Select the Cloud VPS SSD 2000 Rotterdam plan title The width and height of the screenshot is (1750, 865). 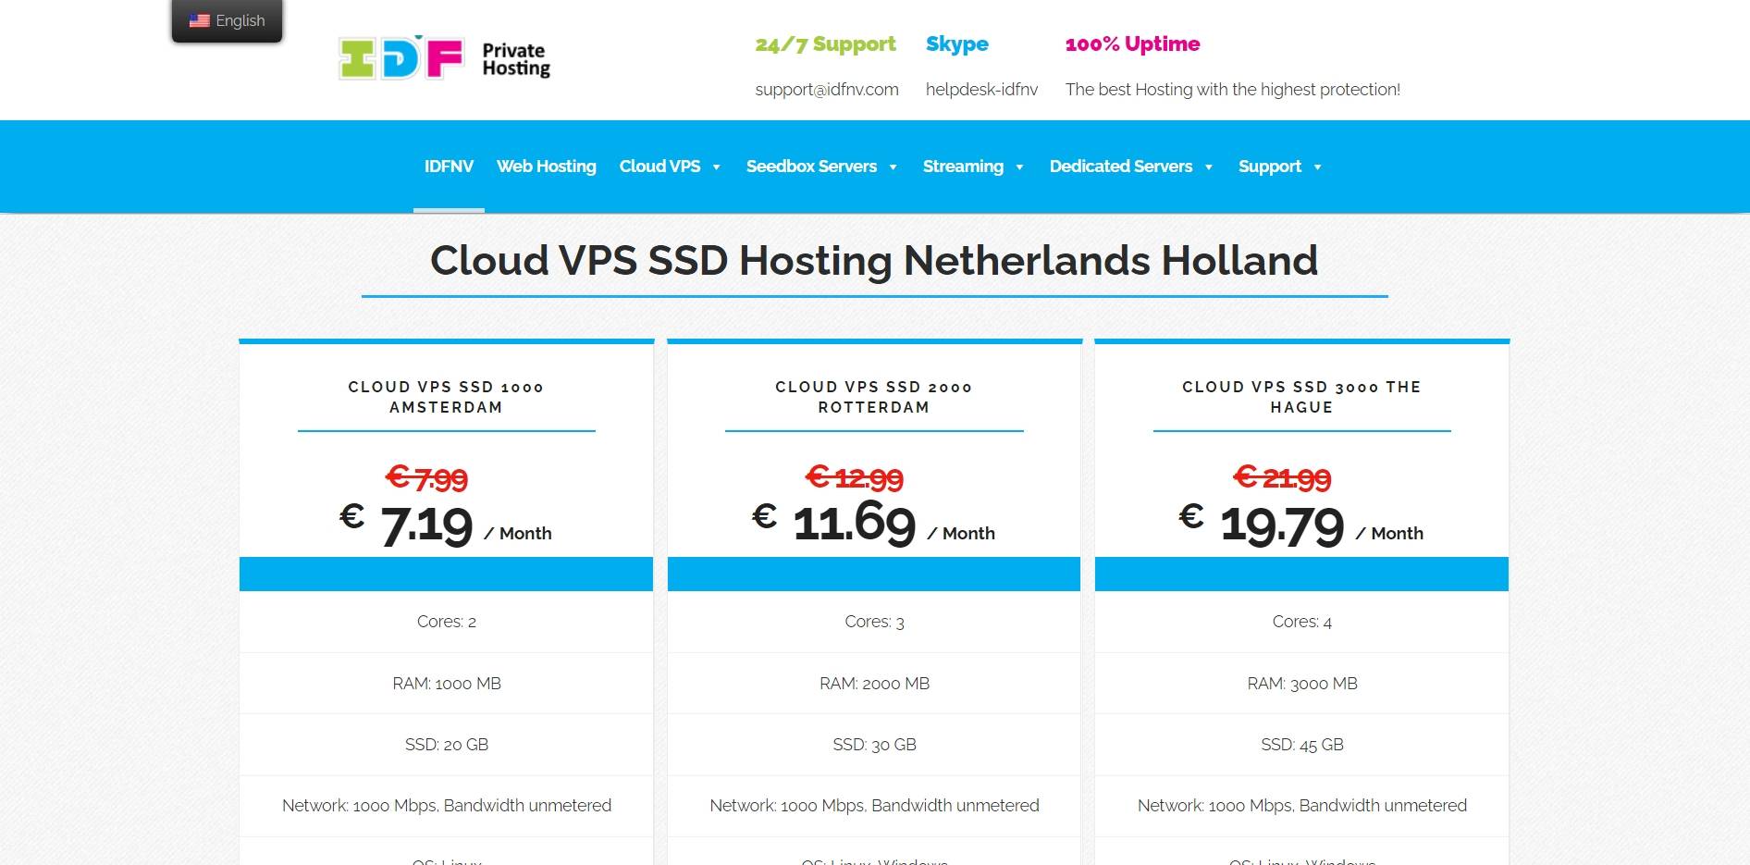tap(874, 397)
